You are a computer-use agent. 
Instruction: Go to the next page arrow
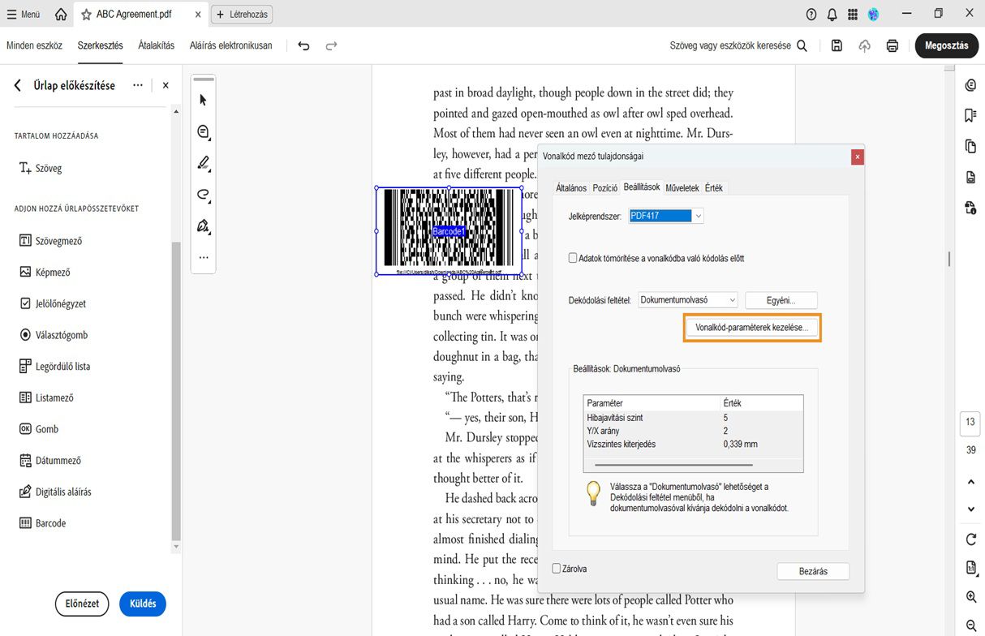[971, 509]
